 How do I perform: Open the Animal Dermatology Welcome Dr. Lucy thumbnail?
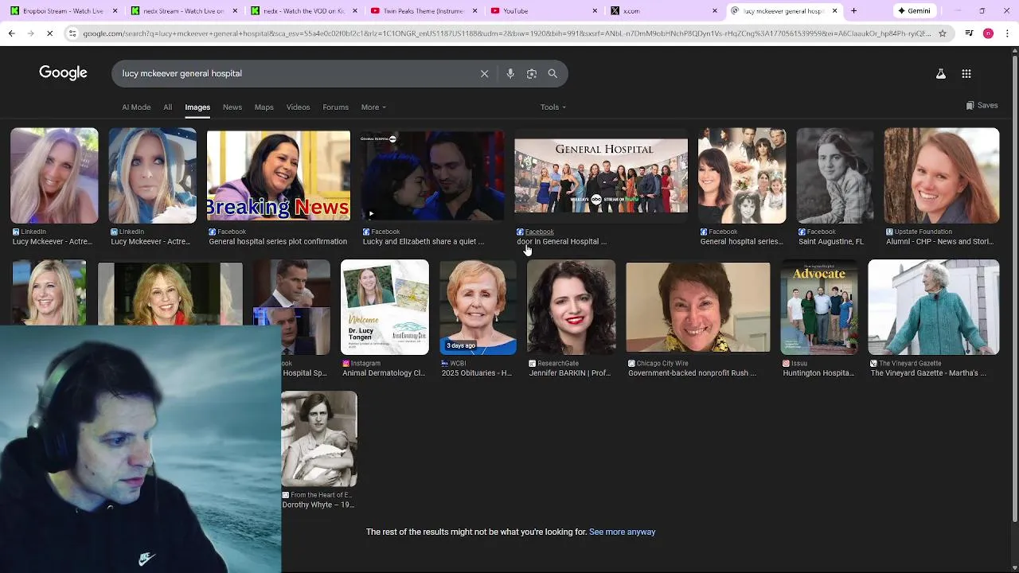point(385,307)
